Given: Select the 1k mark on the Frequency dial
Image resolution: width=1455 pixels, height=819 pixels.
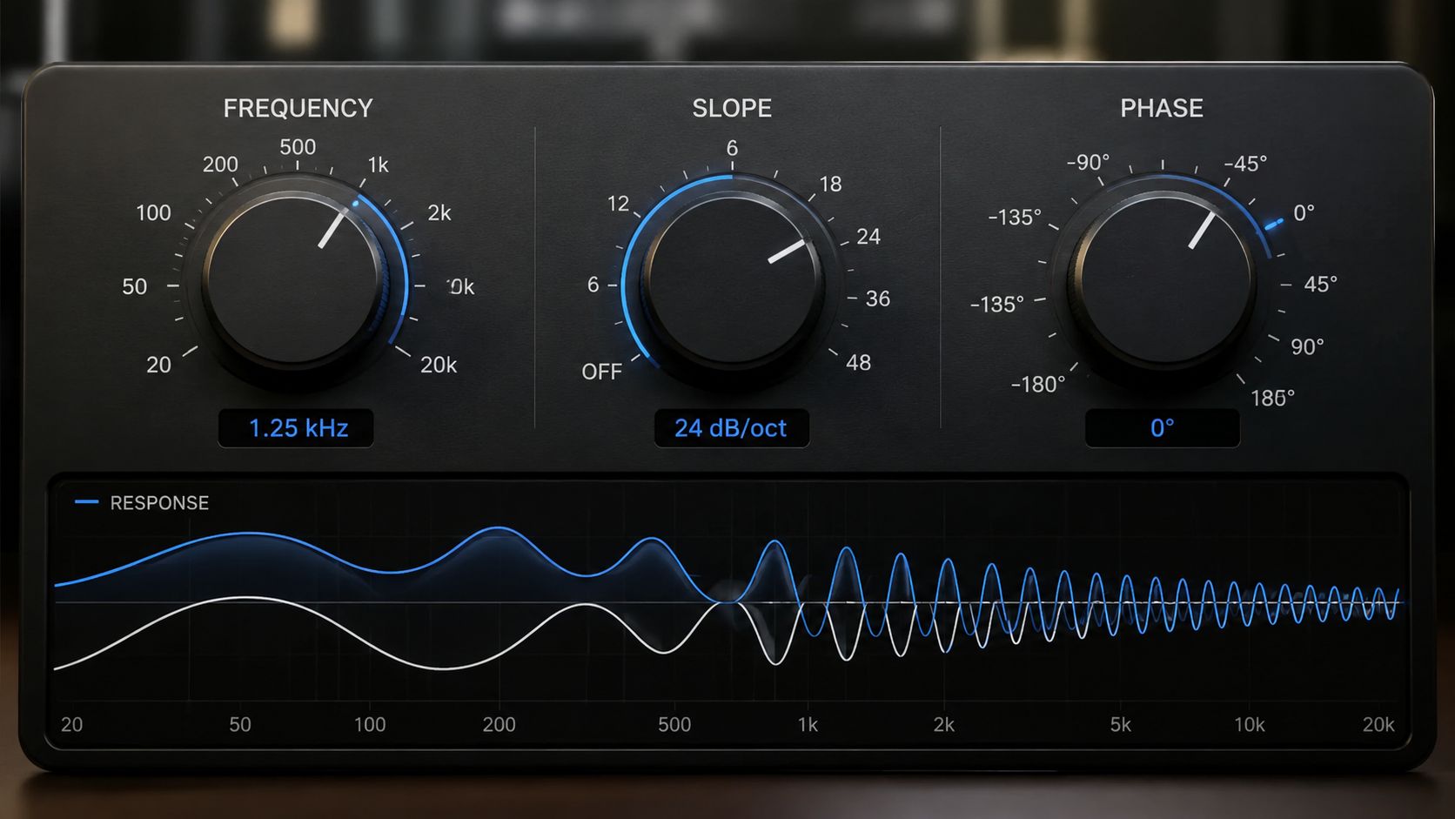Looking at the screenshot, I should click(378, 164).
